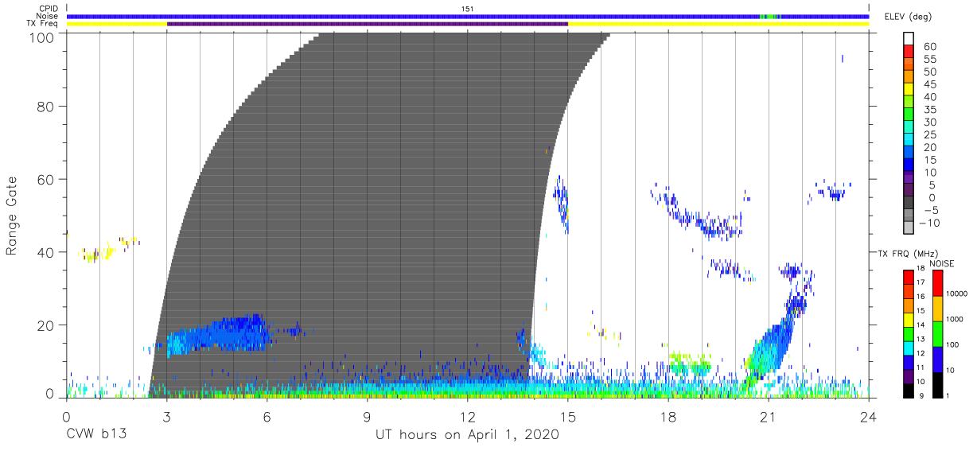Click the 20 tick on the Range Gate axis
Screen dimensions: 977x451
pyautogui.click(x=46, y=325)
